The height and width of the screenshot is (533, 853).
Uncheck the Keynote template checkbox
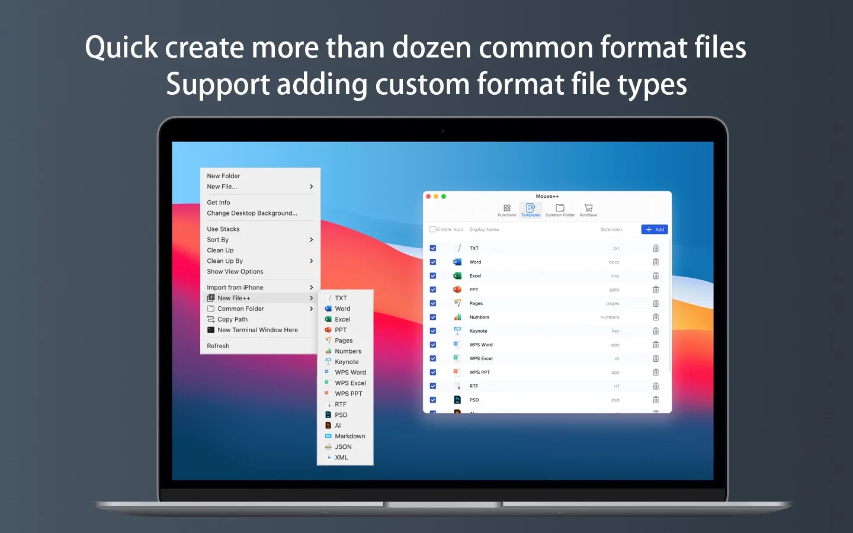pos(433,331)
